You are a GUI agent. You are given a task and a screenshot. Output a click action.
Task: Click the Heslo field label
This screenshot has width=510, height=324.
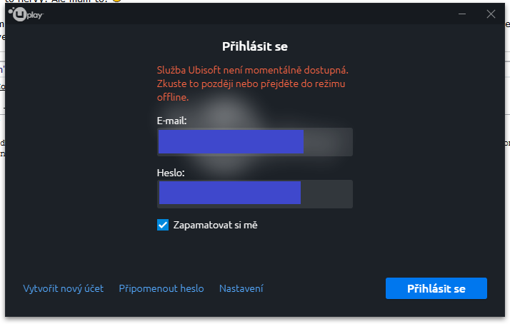point(171,173)
